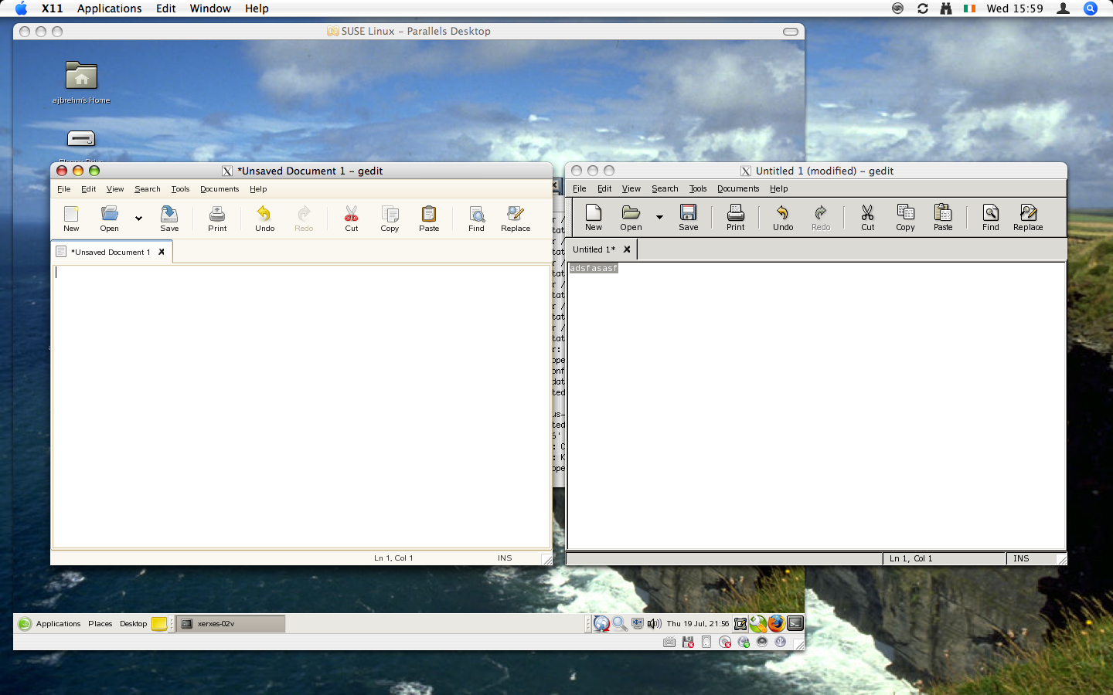Select the *Unsaved Document 1 tab
This screenshot has height=695, width=1113.
[111, 252]
